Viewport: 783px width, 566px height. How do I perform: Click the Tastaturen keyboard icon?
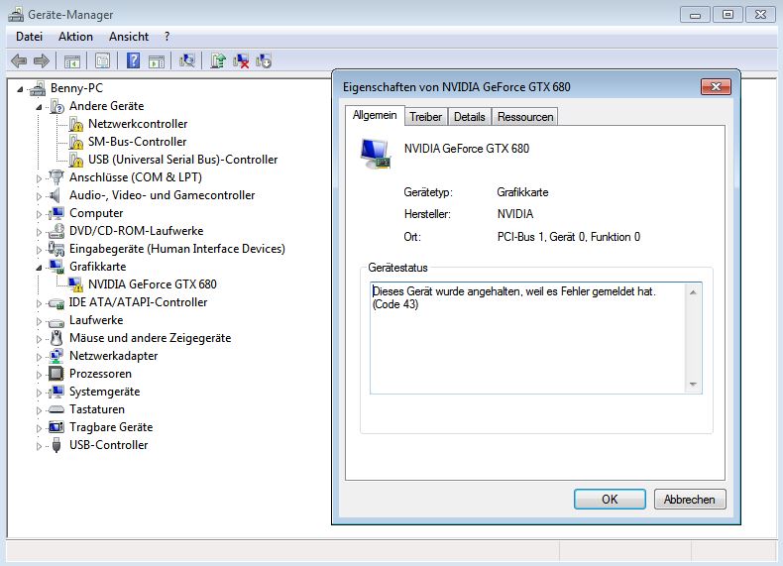(x=56, y=409)
